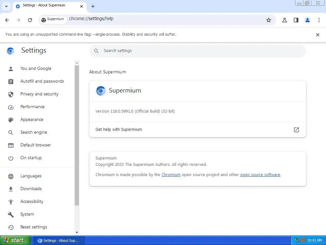Viewport: 326px width, 245px height.
Task: Click the search magnifier icon in settings
Action: click(96, 51)
